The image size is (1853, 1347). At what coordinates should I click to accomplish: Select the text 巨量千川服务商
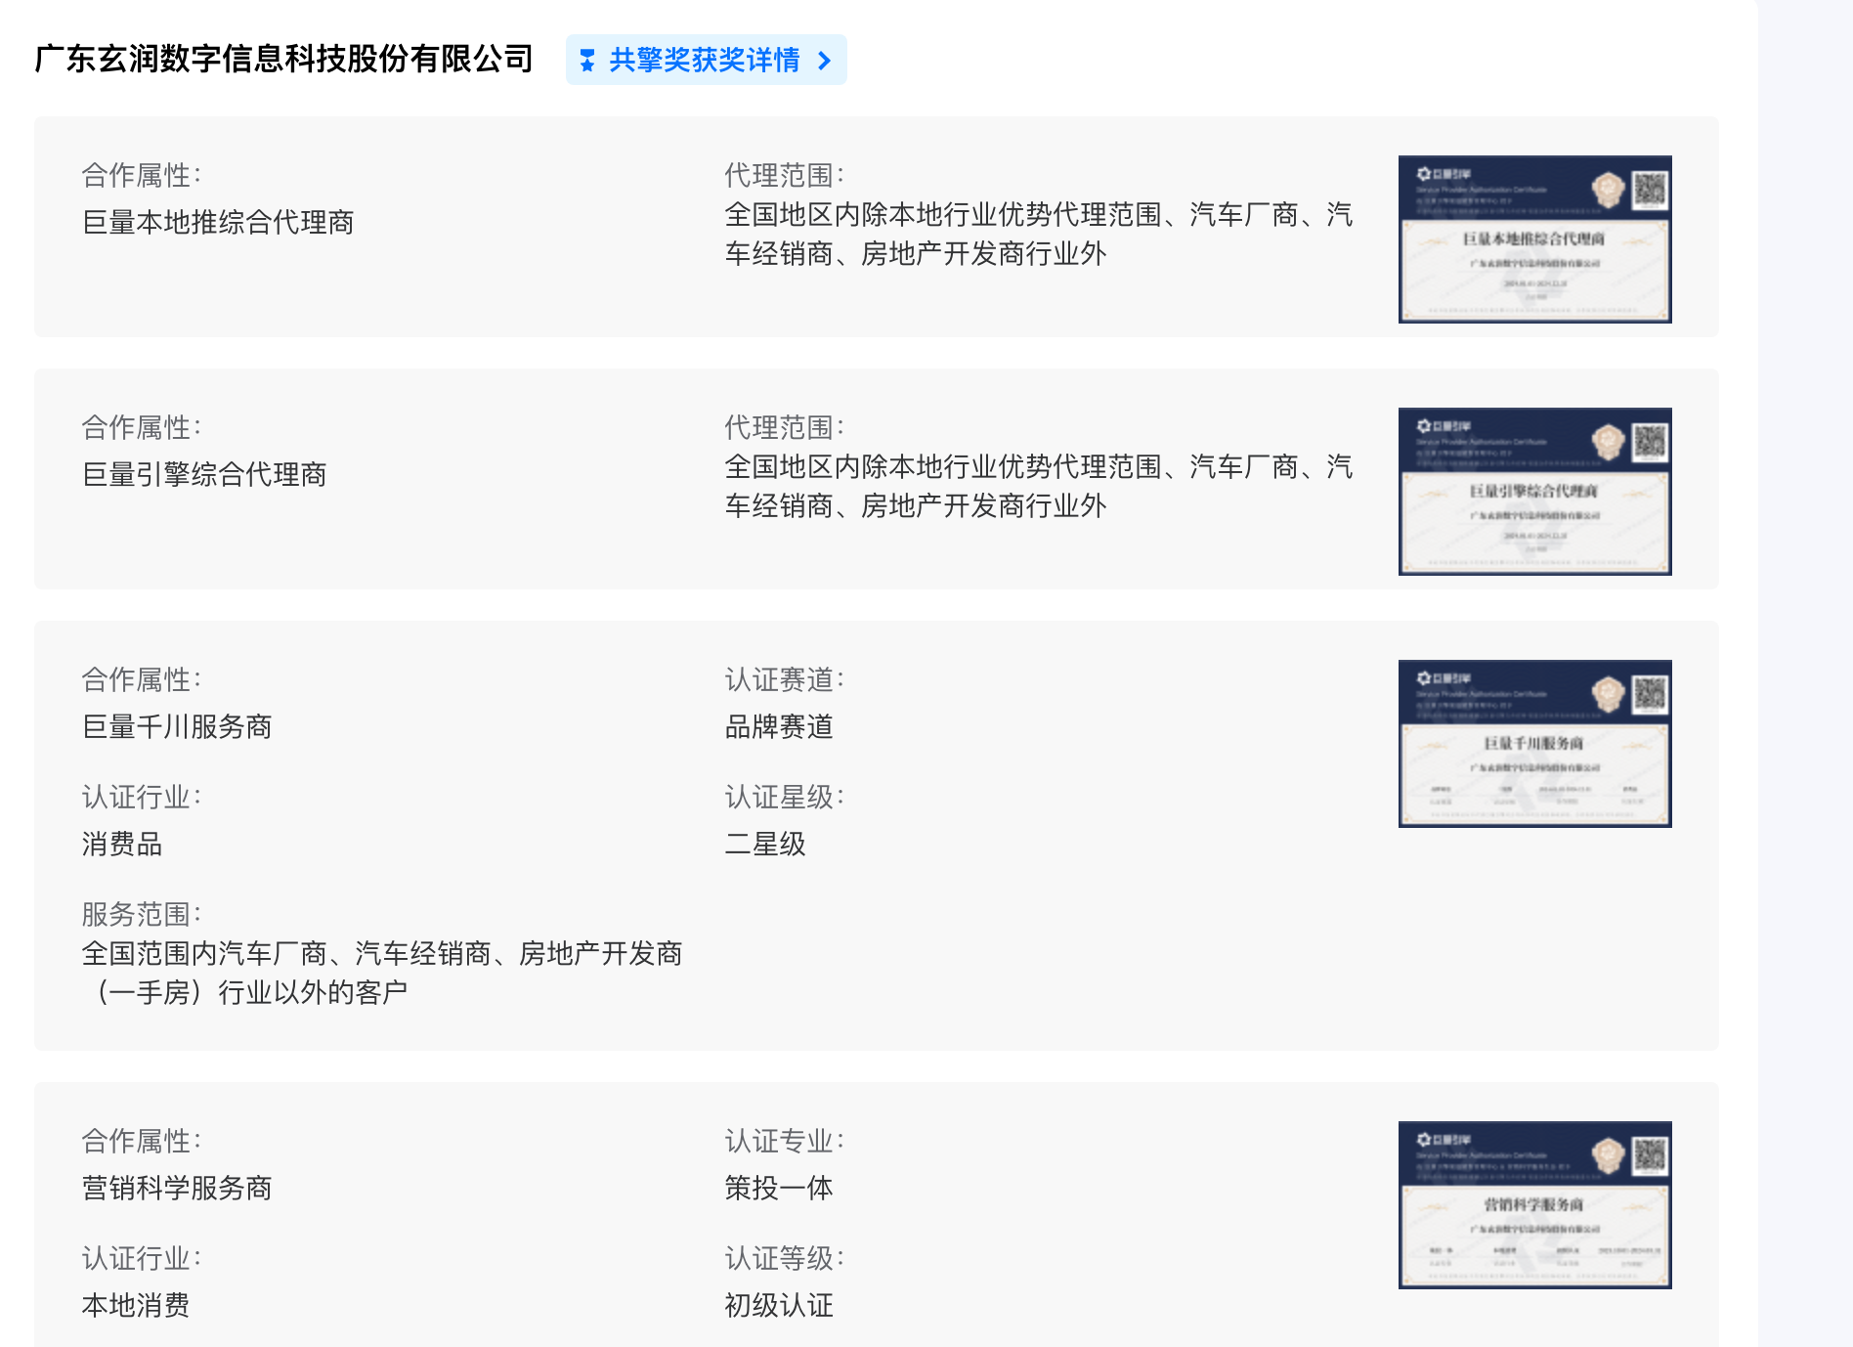point(177,726)
